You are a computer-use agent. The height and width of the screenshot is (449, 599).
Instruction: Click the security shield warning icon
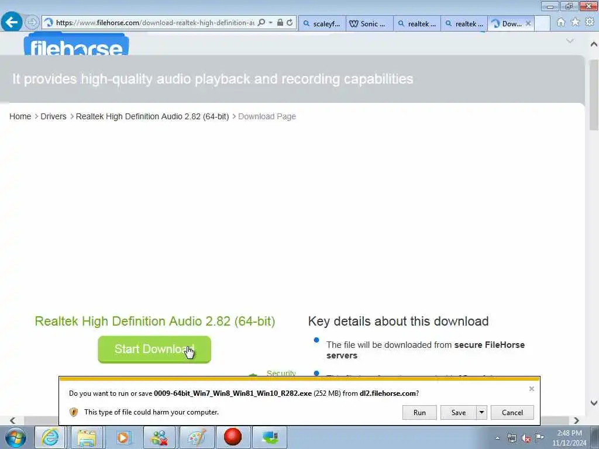(x=74, y=412)
